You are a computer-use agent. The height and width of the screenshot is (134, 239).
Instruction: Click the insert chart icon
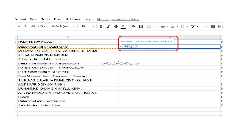(x=220, y=26)
